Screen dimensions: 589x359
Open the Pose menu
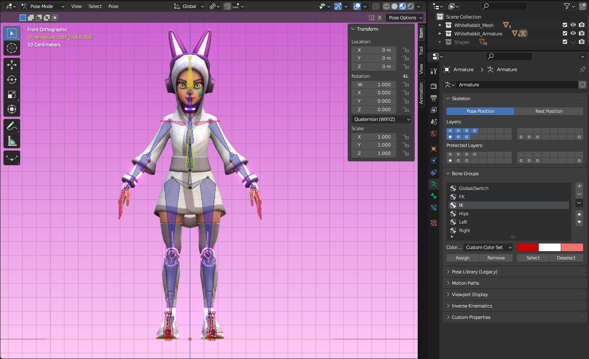tap(113, 6)
